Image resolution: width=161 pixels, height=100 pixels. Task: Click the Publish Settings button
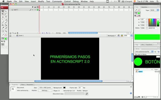(45, 90)
